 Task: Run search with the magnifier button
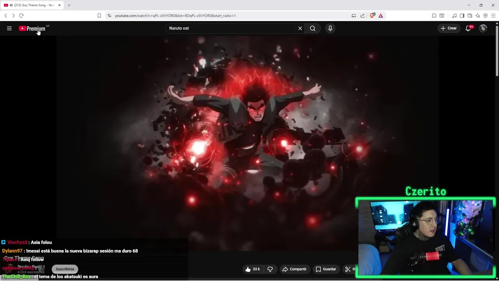tap(313, 28)
